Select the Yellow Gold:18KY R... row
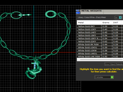The width and height of the screenshot is (123, 92). [100, 38]
